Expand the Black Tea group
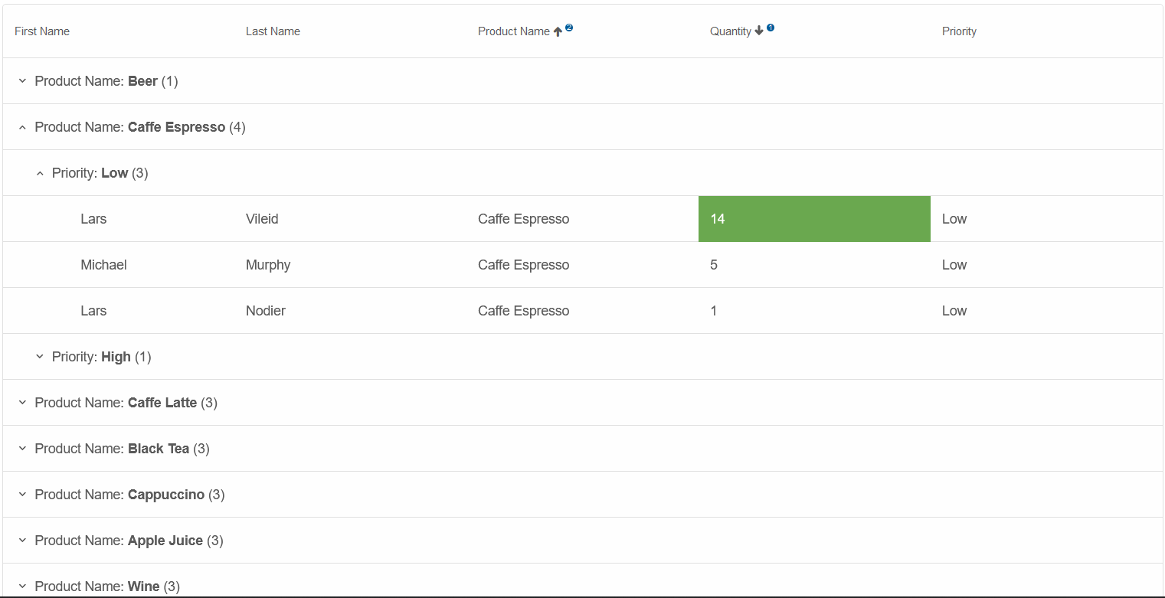Screen dimensions: 1165x598 pos(22,449)
